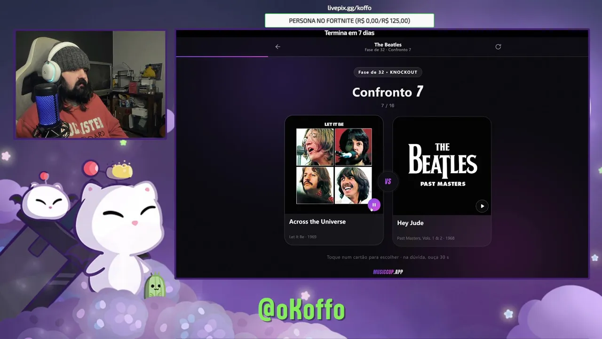
Task: Click the Termina em 7 dias text
Action: [x=349, y=33]
